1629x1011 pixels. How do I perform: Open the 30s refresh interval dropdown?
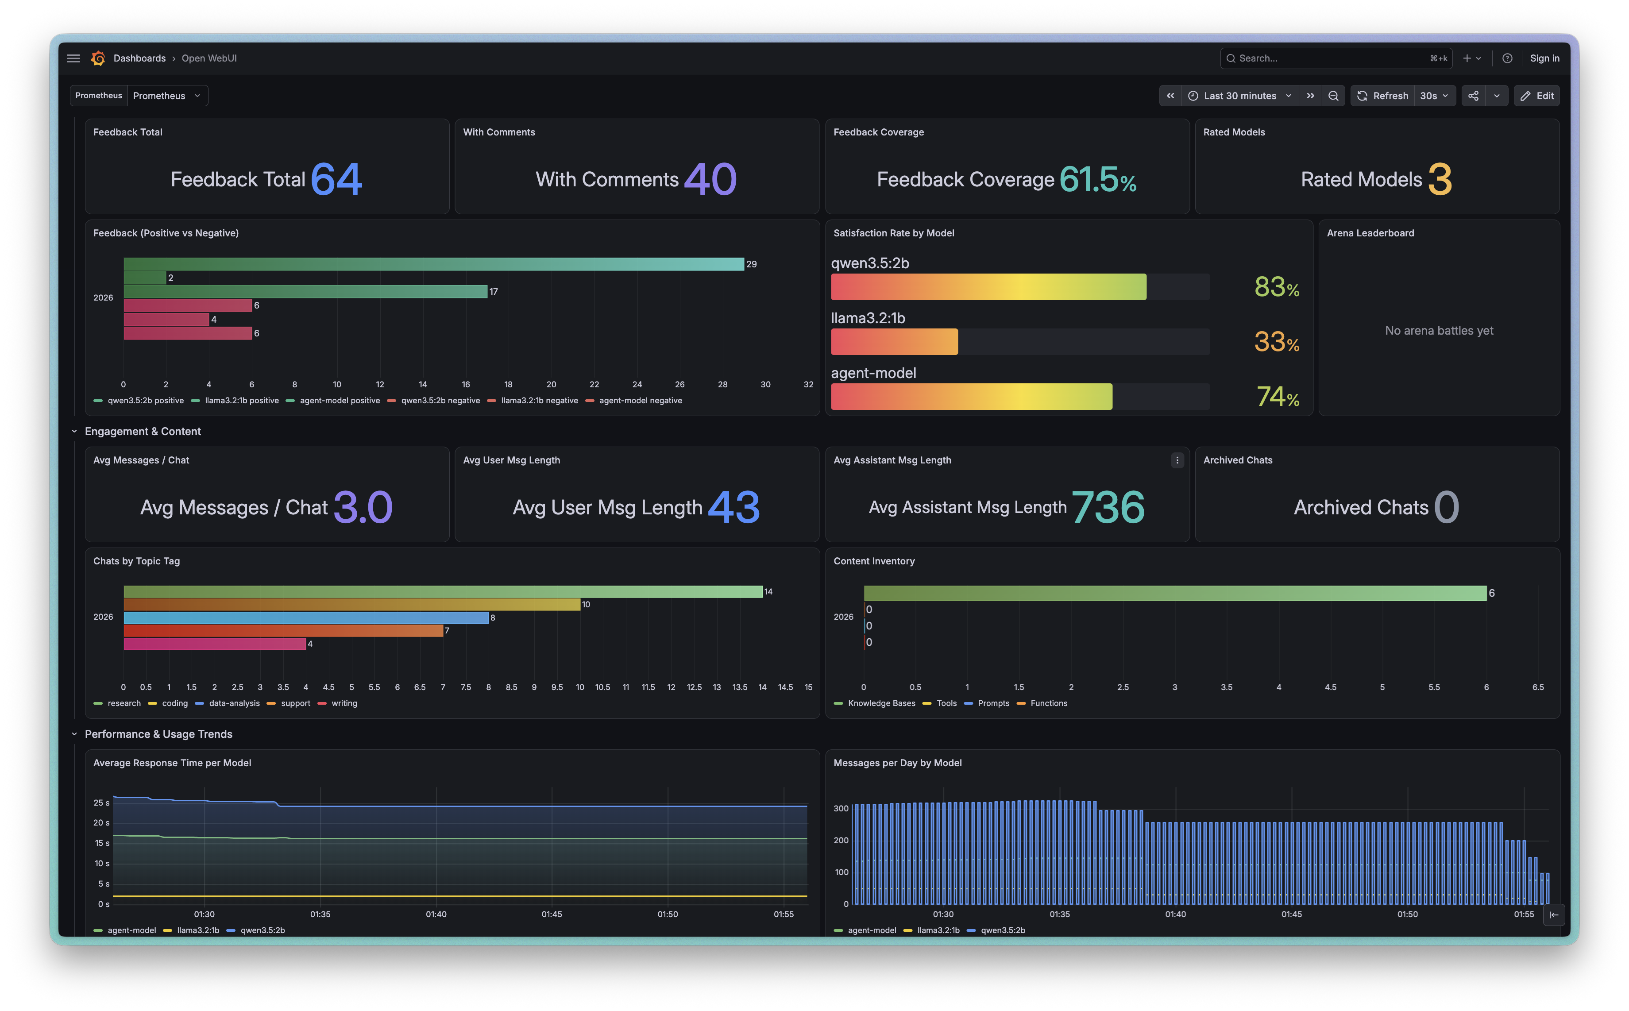click(x=1434, y=96)
